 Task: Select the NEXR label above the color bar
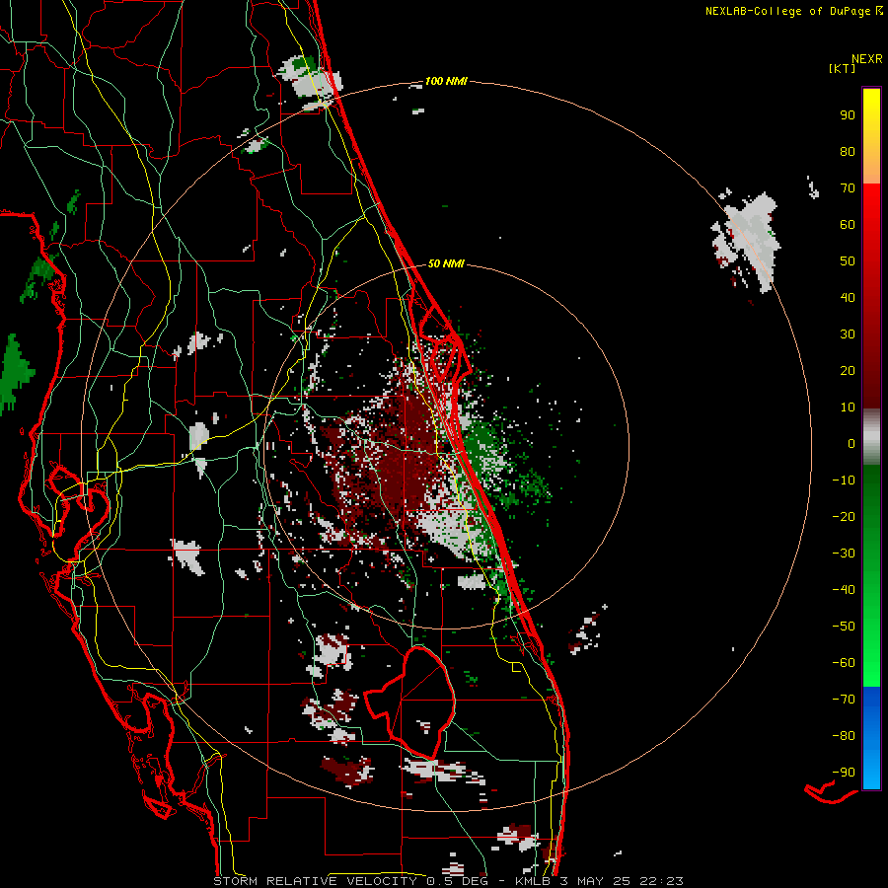867,59
